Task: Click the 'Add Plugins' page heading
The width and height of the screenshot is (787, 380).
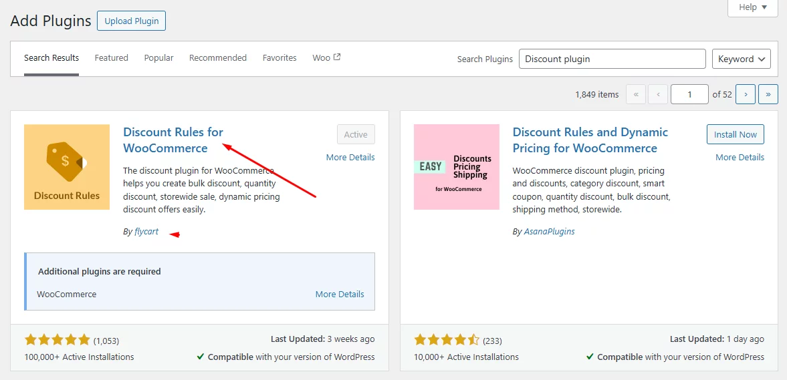Action: click(51, 21)
